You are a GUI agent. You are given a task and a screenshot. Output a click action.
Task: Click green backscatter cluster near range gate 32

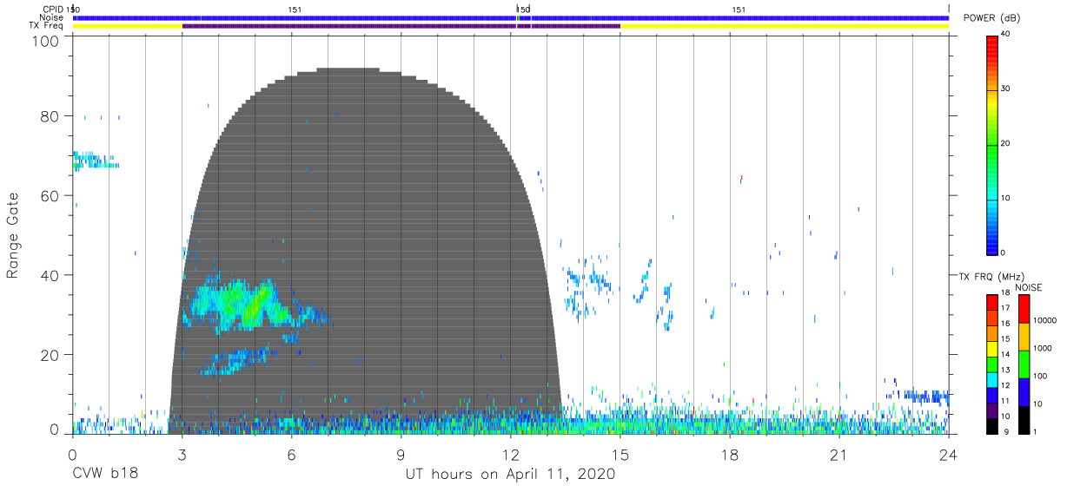pyautogui.click(x=248, y=304)
